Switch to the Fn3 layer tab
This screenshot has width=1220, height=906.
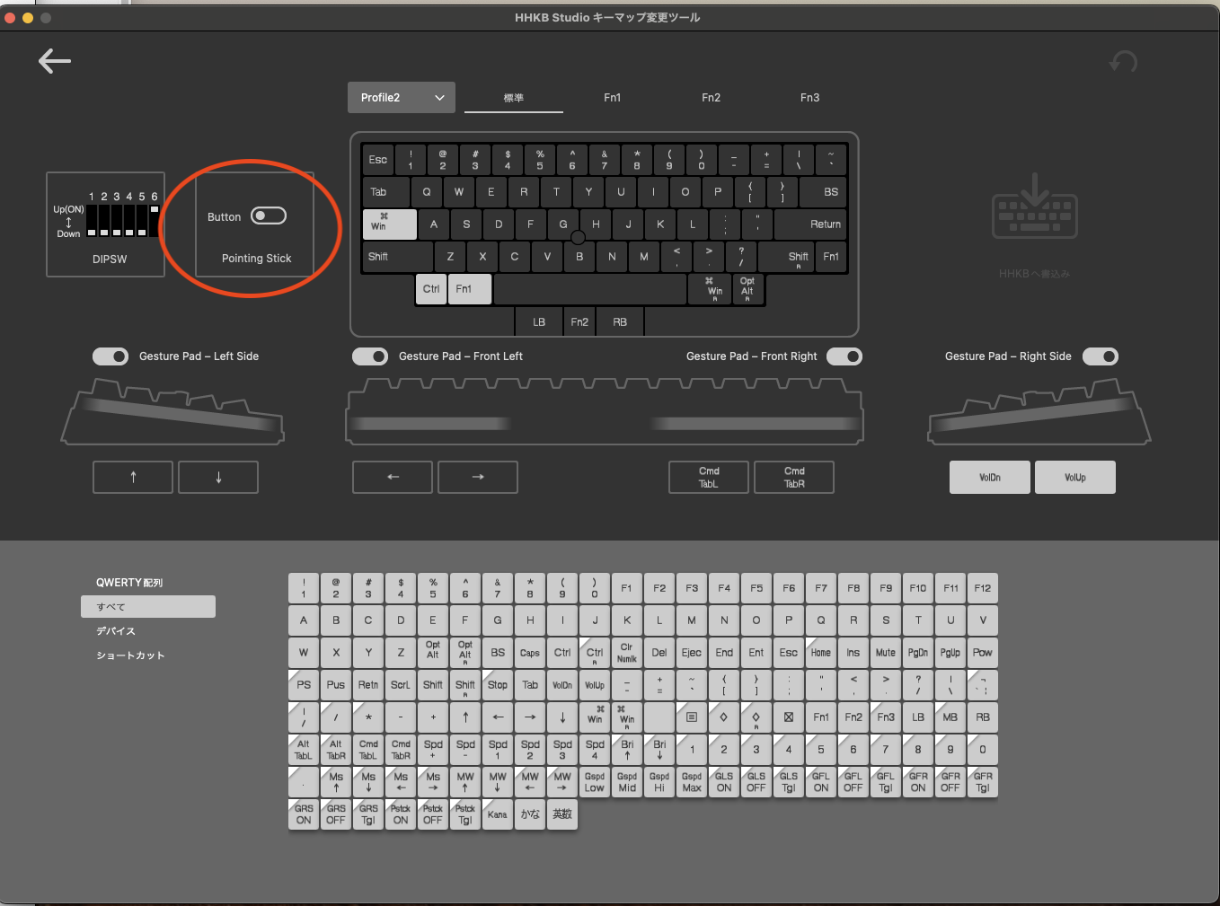tap(810, 97)
